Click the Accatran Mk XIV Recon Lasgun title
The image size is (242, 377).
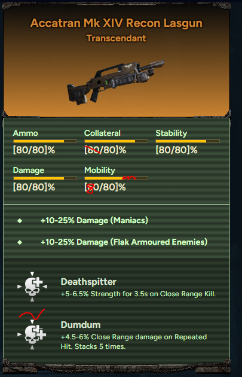pyautogui.click(x=117, y=23)
